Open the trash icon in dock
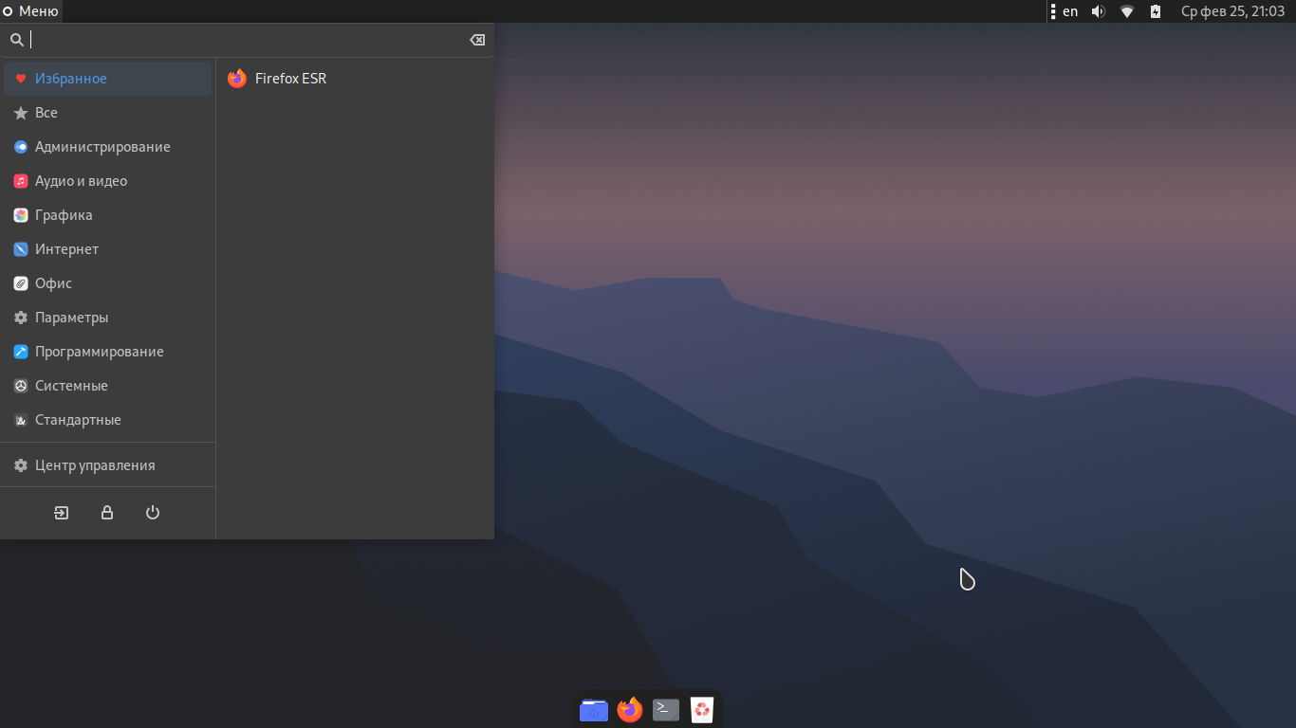 pyautogui.click(x=702, y=709)
